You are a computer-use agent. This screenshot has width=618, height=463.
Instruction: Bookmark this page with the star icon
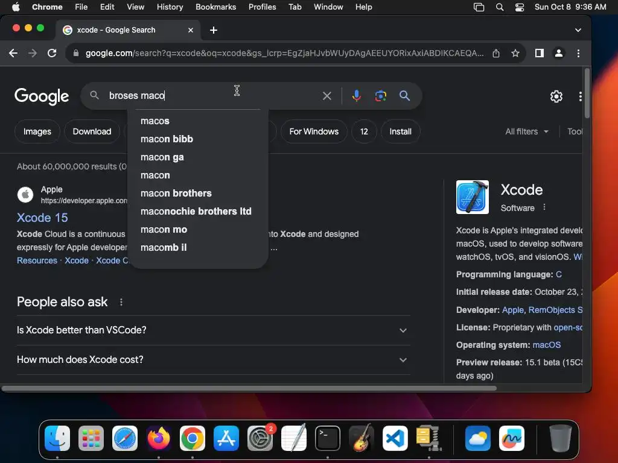515,53
